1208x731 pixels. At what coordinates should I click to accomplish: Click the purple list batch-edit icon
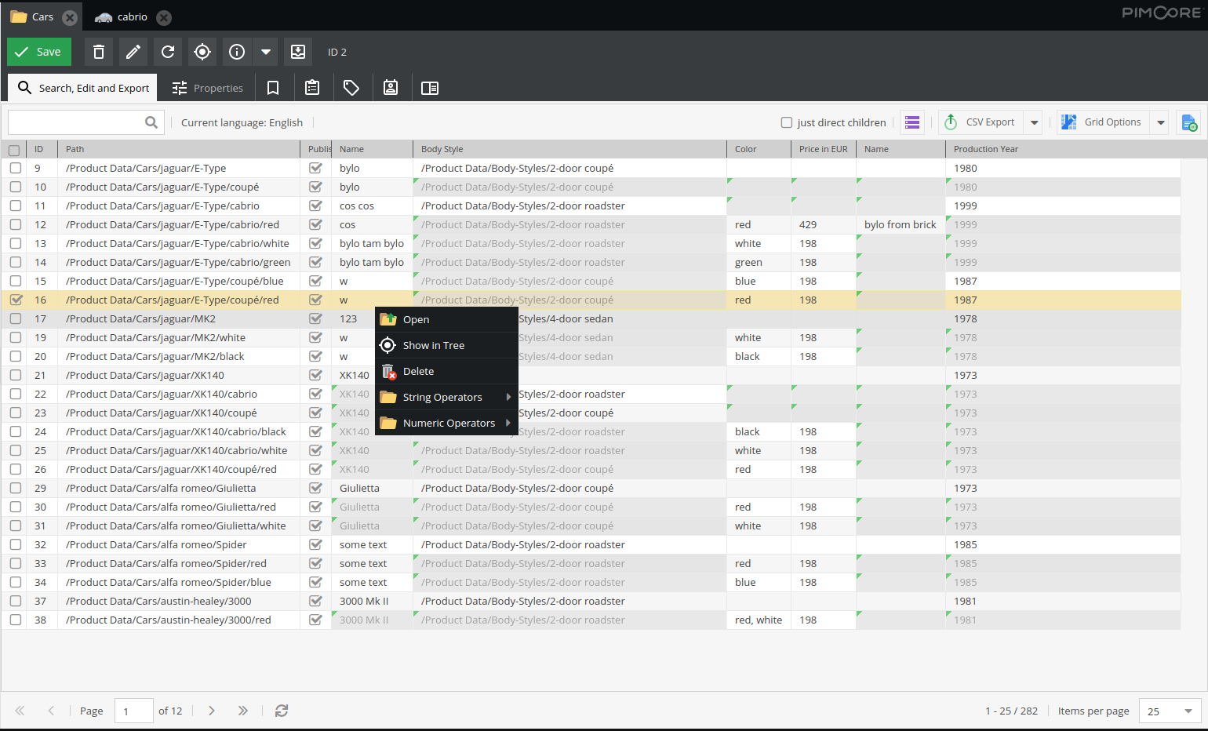click(912, 122)
